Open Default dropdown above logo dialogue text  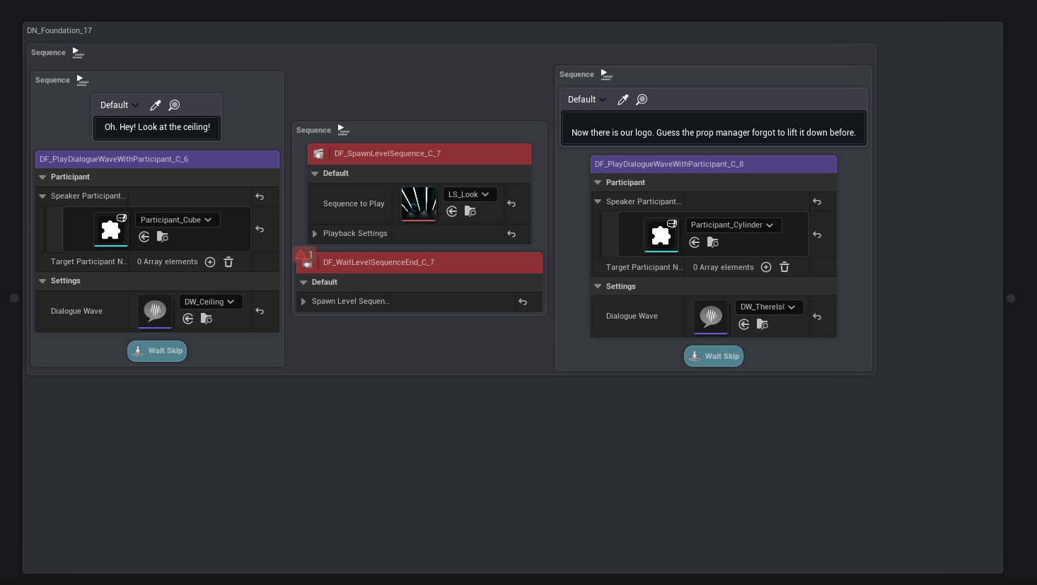click(586, 100)
